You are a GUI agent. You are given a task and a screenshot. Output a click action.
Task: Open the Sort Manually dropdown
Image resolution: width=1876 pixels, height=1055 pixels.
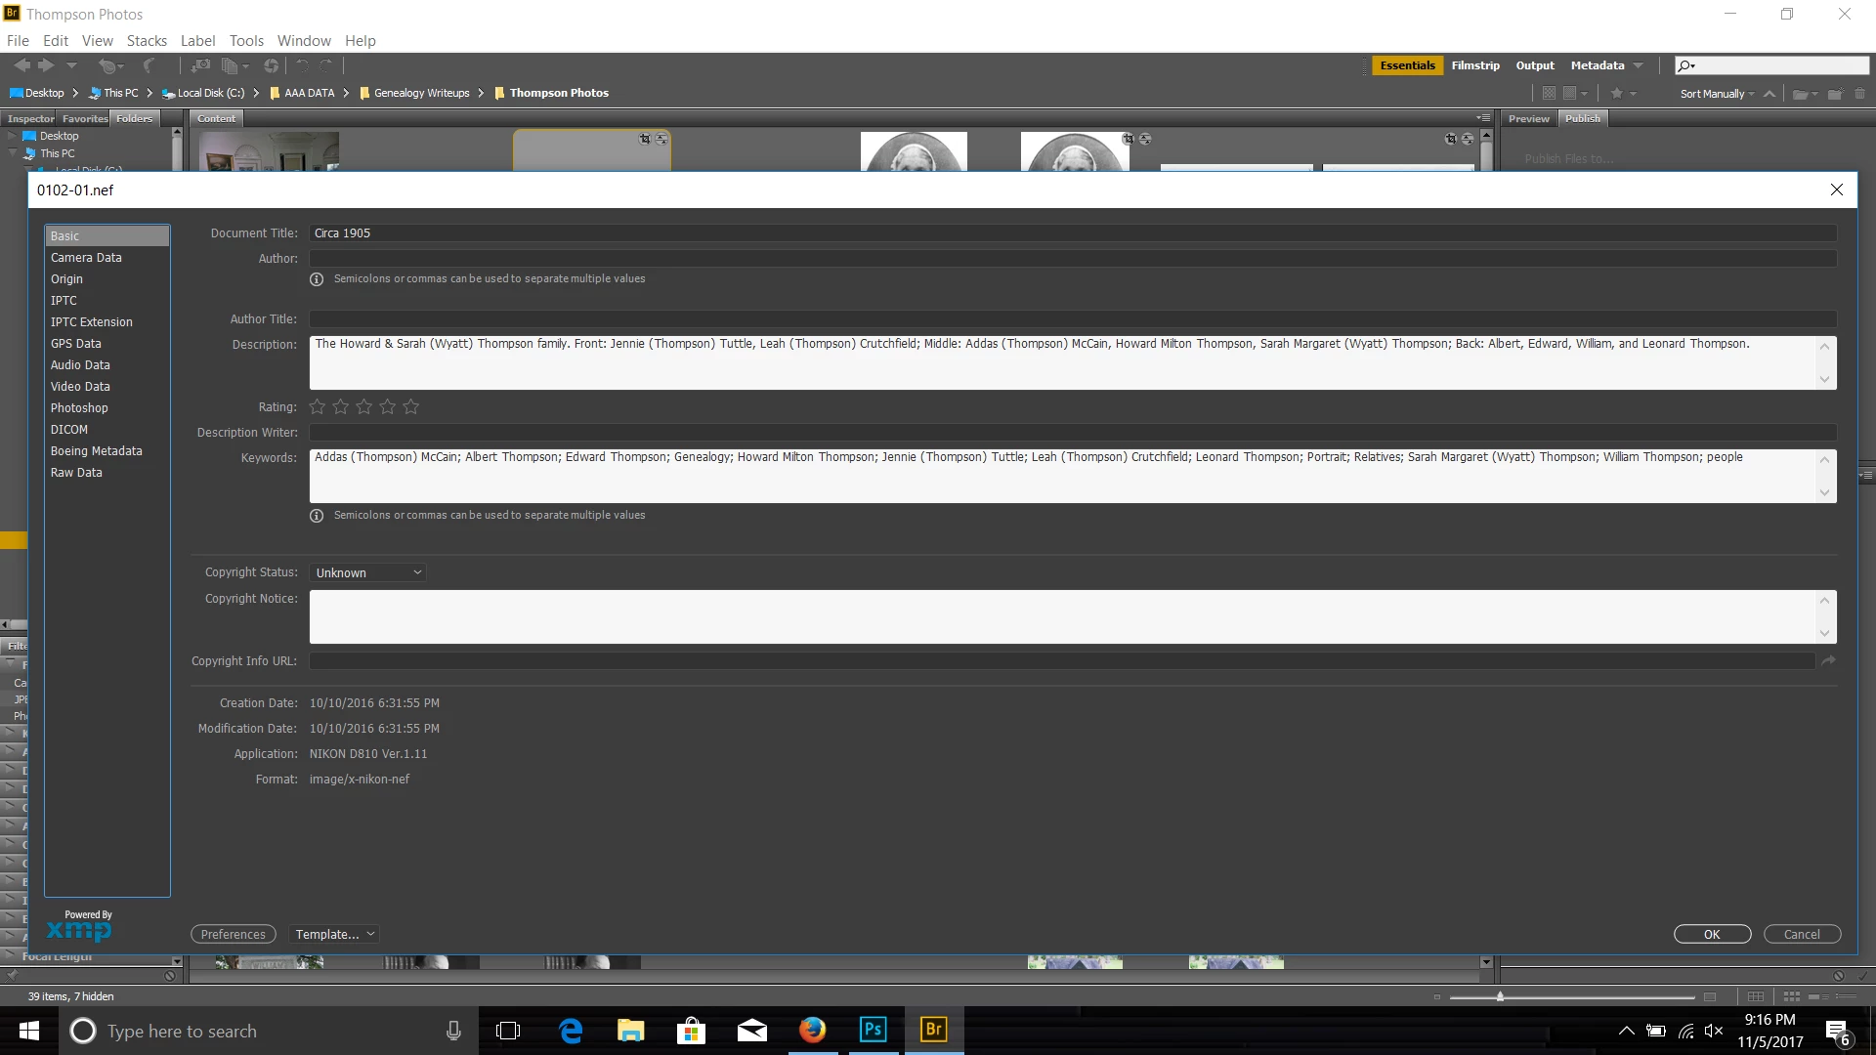(x=1717, y=94)
